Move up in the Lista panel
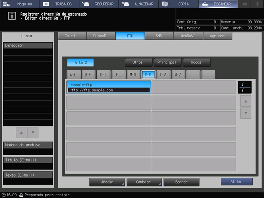The height and width of the screenshot is (198, 264). click(x=21, y=132)
